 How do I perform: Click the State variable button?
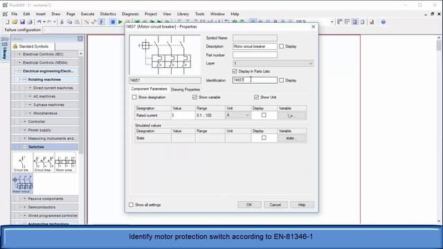(x=292, y=138)
